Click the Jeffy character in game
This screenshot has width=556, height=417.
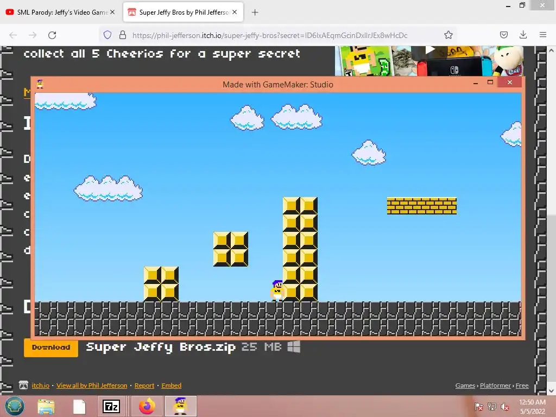[x=277, y=291]
